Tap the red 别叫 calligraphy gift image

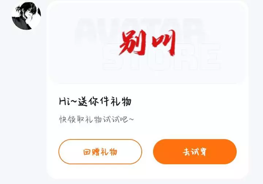(x=148, y=42)
